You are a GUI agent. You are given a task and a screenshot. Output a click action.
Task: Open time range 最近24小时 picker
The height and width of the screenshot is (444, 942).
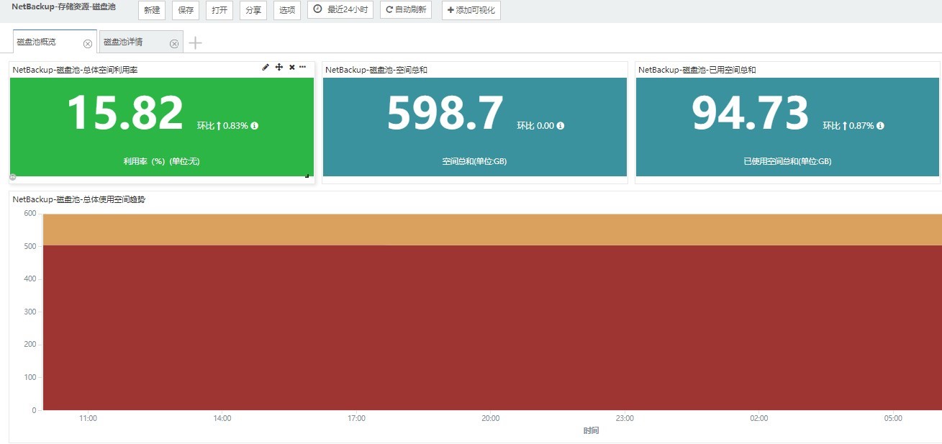pos(340,10)
